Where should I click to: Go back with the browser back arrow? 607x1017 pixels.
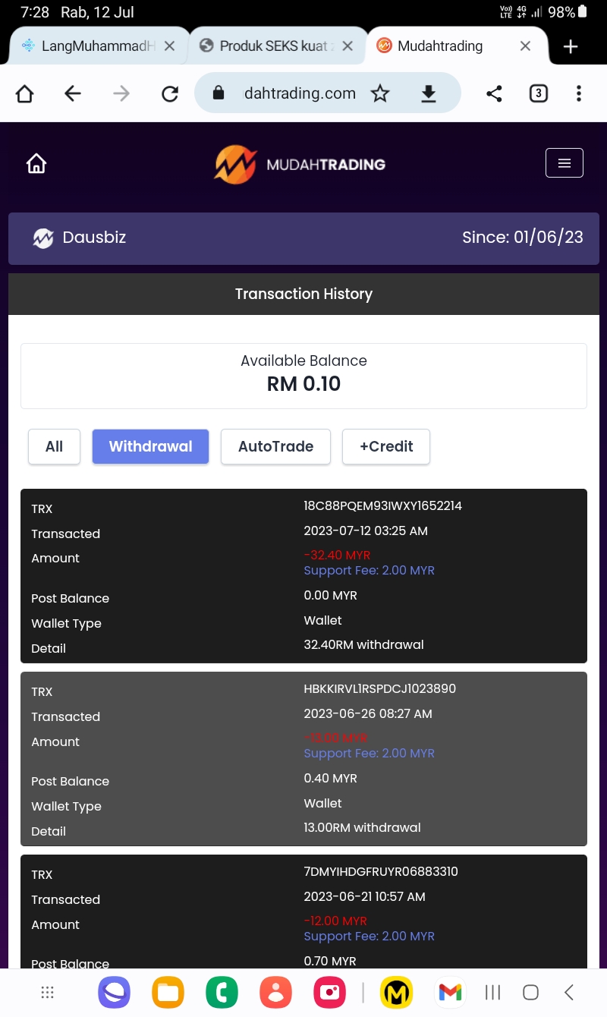73,93
